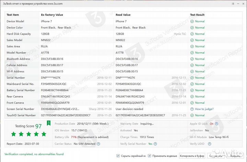Minimize the 3uTools report window
The image size is (247, 162).
click(x=238, y=4)
